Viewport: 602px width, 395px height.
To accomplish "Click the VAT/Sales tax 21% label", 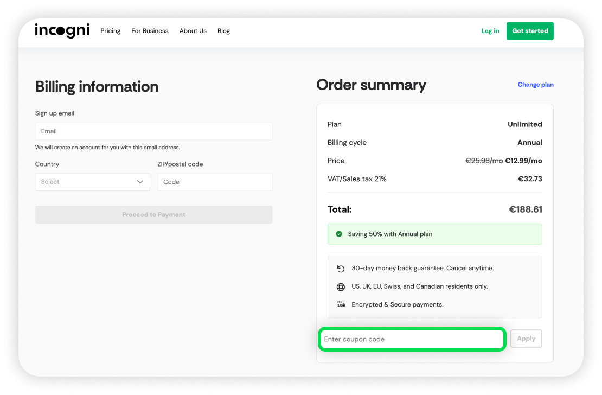I will (357, 179).
